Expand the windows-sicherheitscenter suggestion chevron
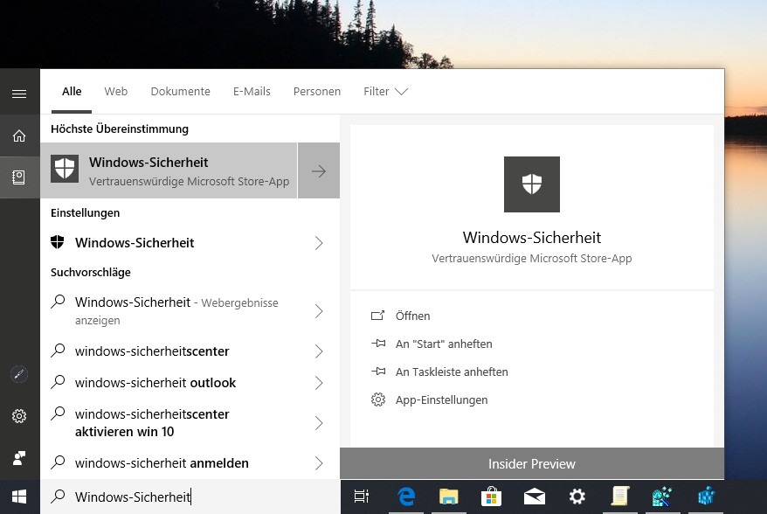Screen dimensions: 767x514 (x=319, y=351)
